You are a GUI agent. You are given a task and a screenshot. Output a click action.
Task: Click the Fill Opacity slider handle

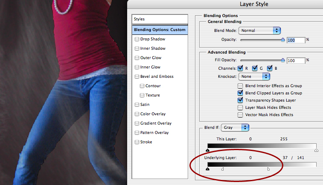pos(282,61)
